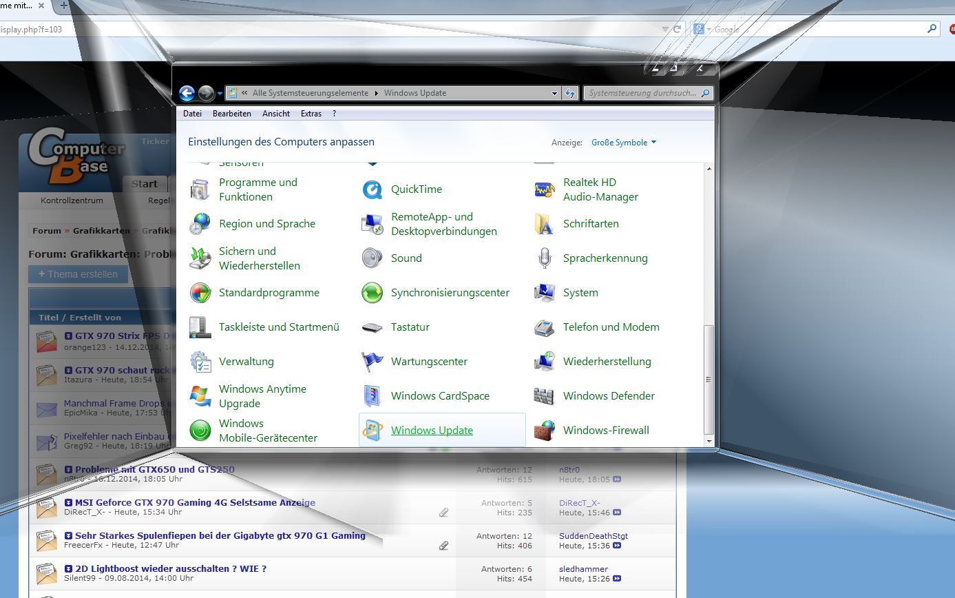Viewport: 955px width, 598px height.
Task: Open the Extras menu
Action: tap(311, 114)
